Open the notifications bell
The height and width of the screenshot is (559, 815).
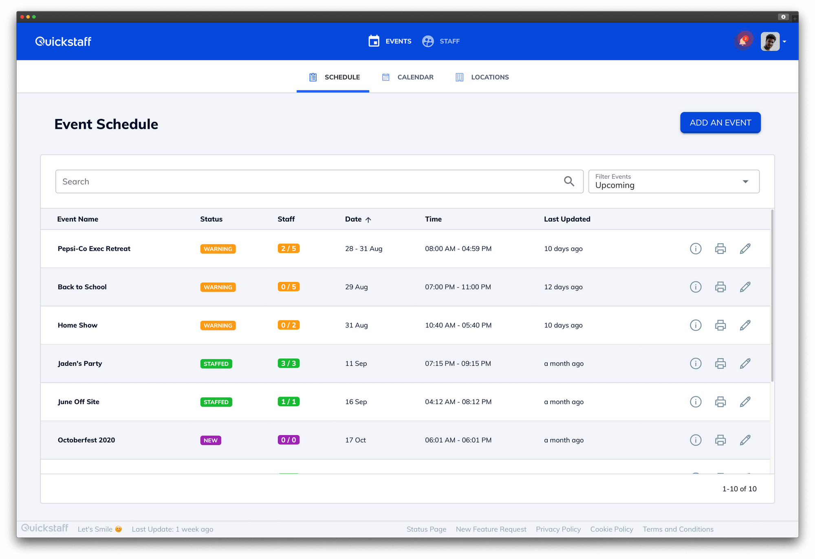coord(743,41)
